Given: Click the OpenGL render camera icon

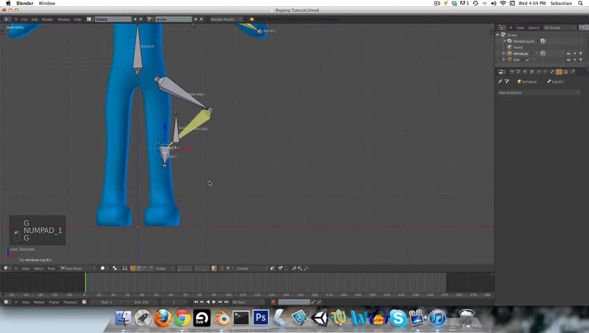Looking at the screenshot, I should [x=280, y=268].
